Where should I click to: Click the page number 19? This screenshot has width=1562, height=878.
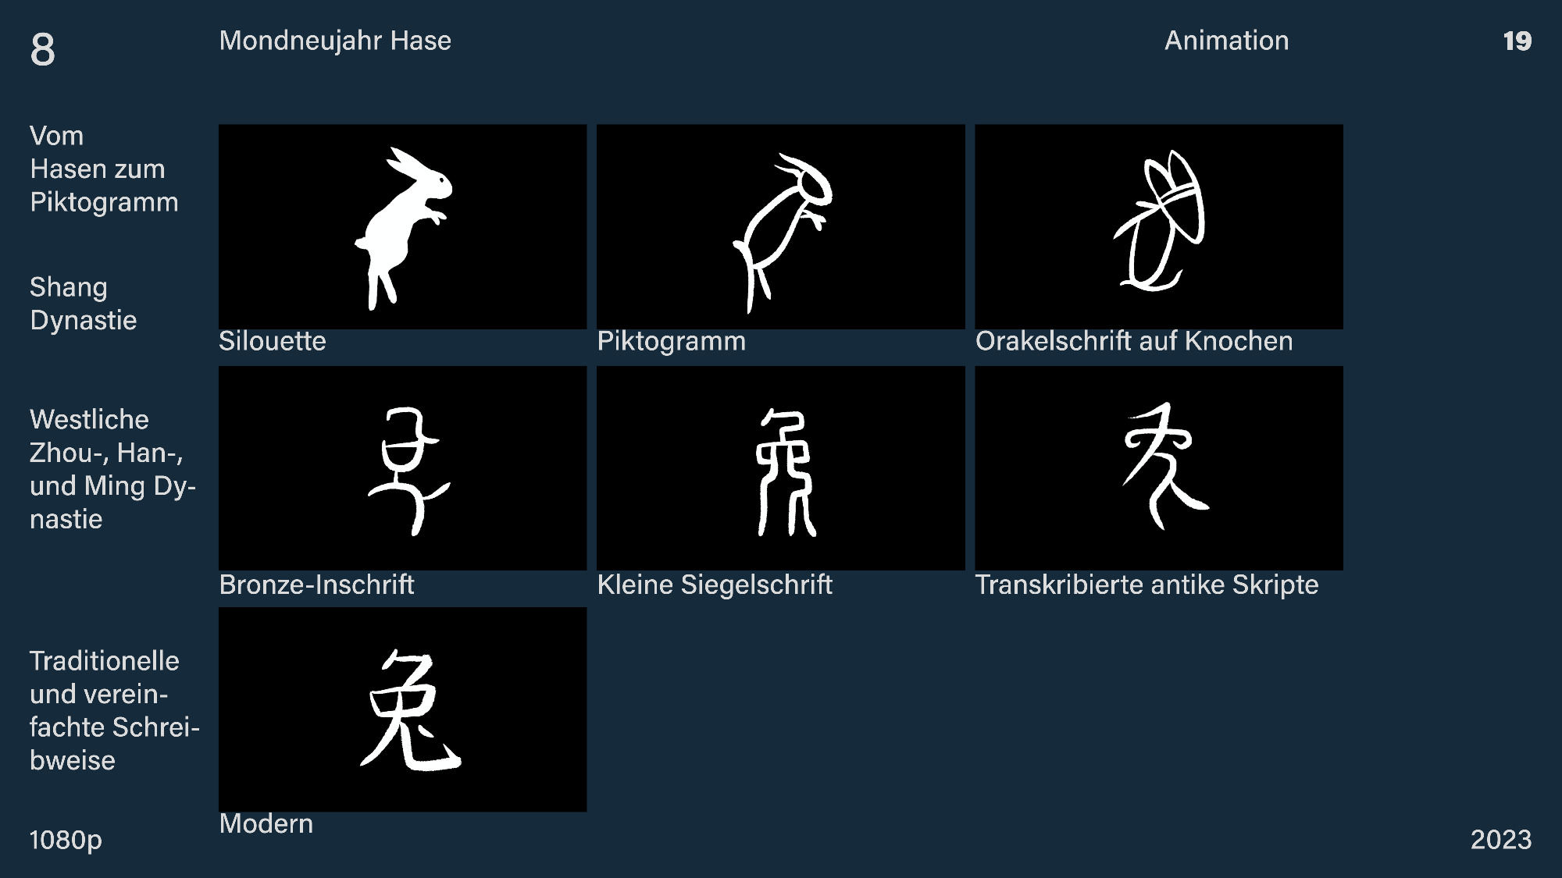(1517, 41)
